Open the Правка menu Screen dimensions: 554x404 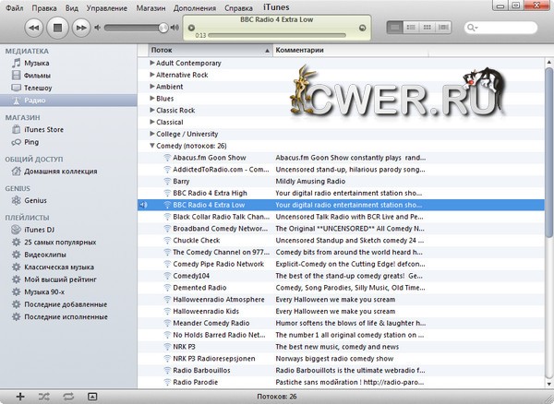44,7
